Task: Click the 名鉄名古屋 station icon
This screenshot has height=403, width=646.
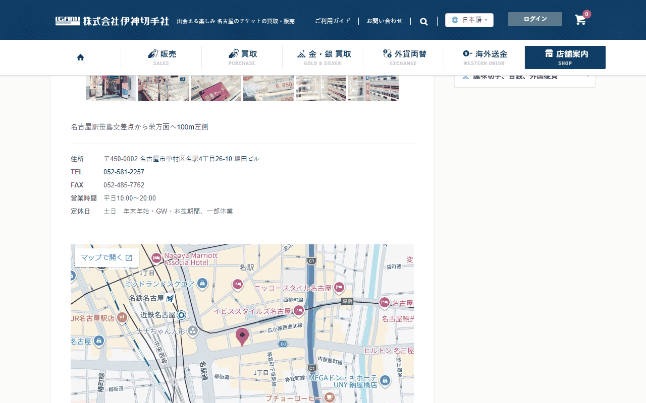Action: (x=170, y=298)
